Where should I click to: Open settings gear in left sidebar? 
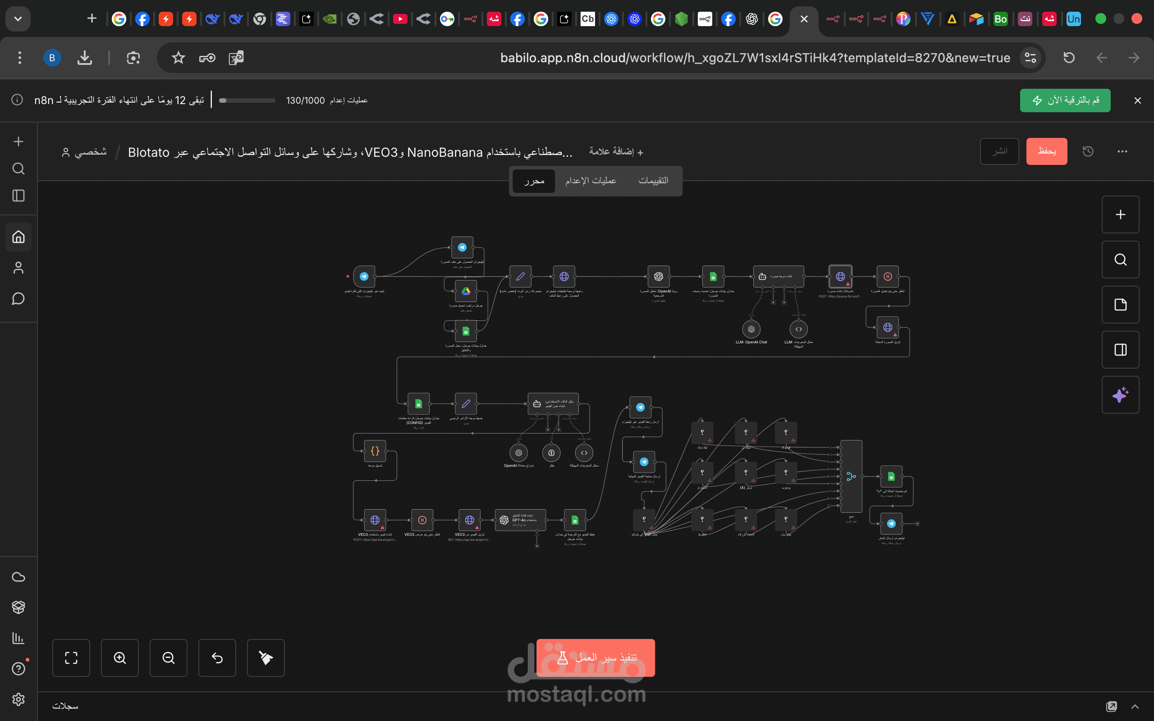coord(18,699)
